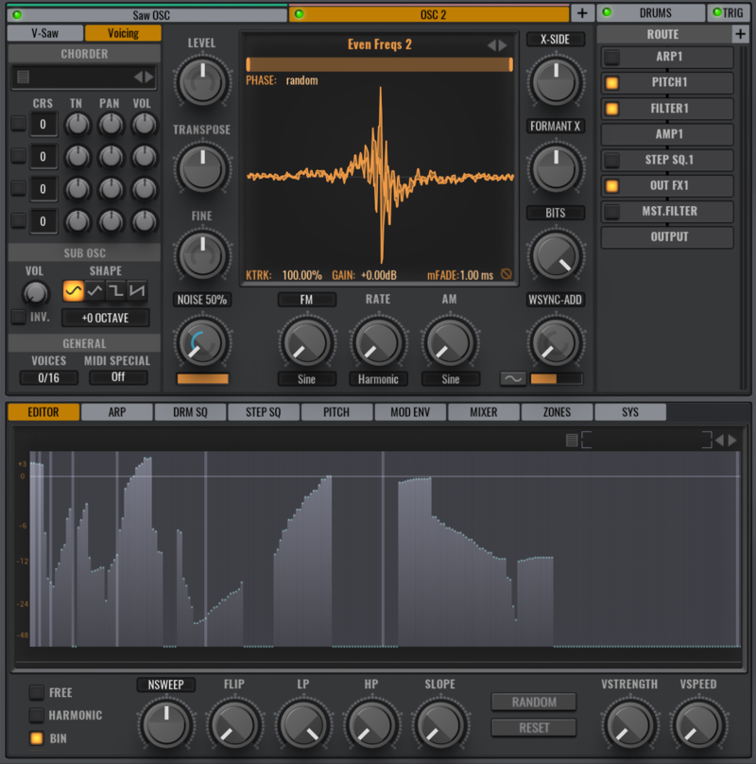Select the square sub oscillator shape
This screenshot has width=756, height=764.
coord(115,291)
